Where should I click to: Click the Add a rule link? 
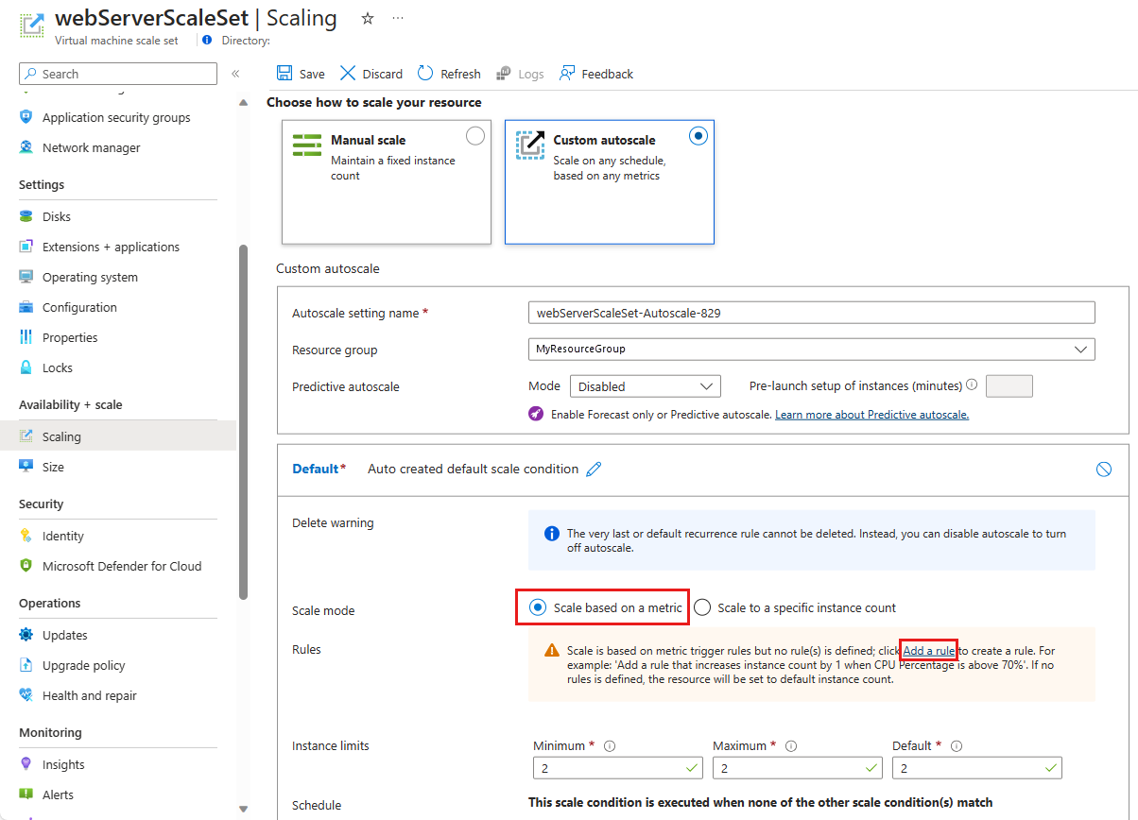(x=929, y=651)
